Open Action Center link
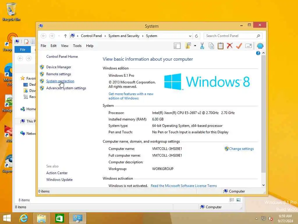The width and height of the screenshot is (298, 224). 57,173
